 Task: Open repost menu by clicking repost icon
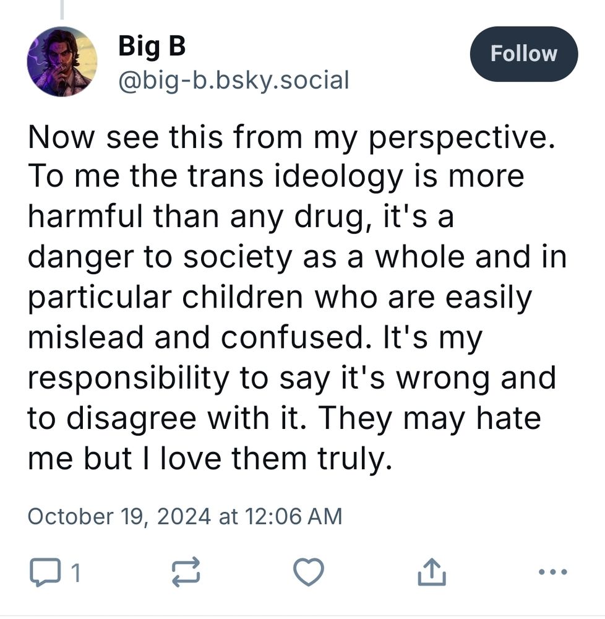187,573
